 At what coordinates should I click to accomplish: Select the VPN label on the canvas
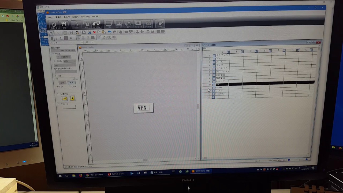pyautogui.click(x=143, y=108)
